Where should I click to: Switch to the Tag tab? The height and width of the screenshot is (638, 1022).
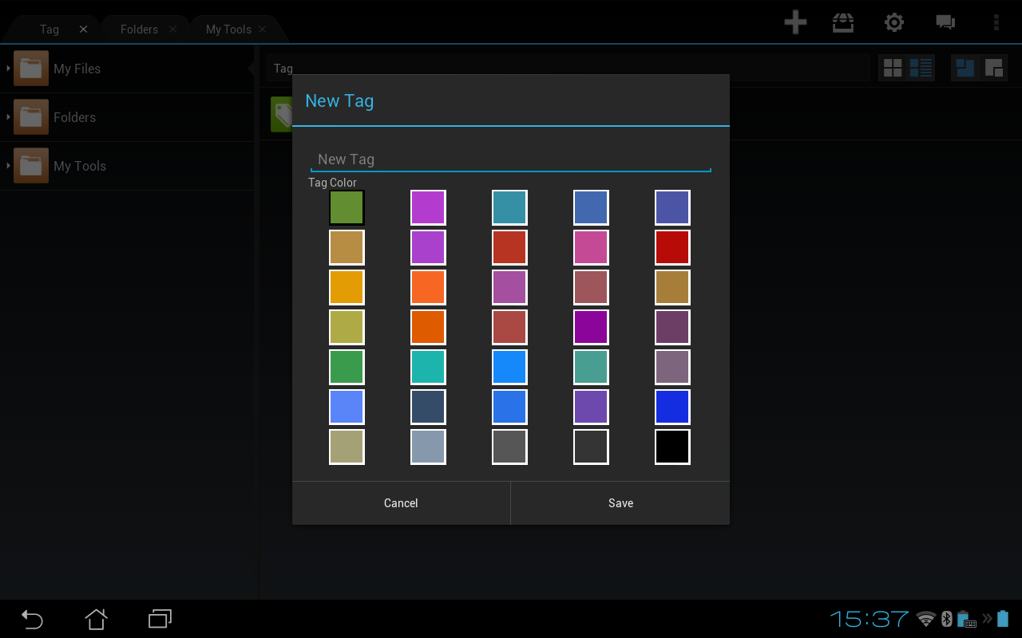coord(50,29)
